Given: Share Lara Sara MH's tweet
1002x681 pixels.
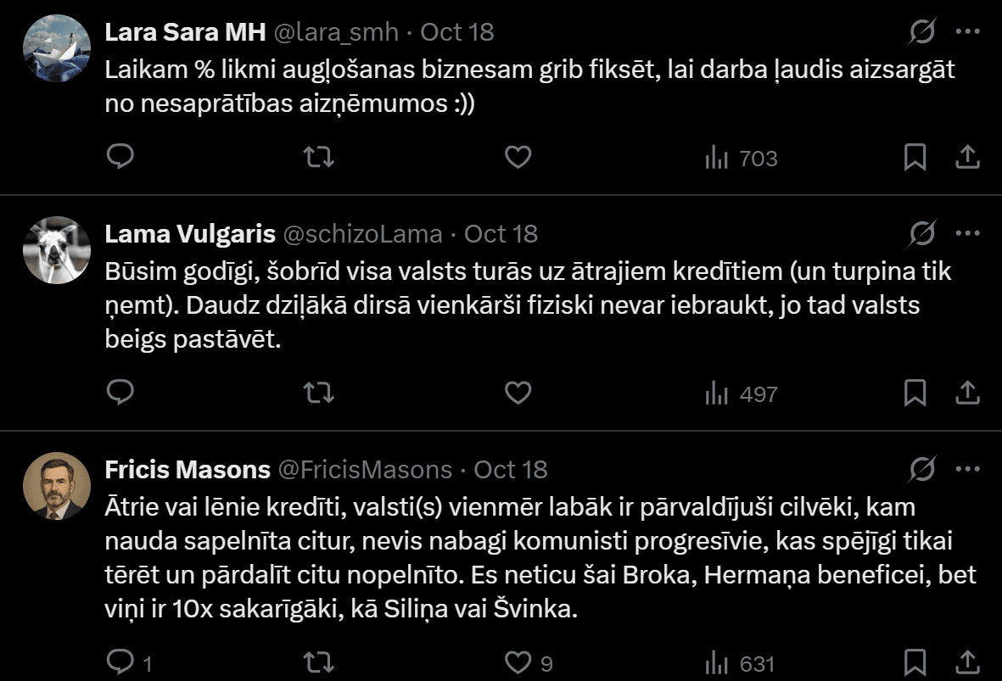Looking at the screenshot, I should [968, 158].
